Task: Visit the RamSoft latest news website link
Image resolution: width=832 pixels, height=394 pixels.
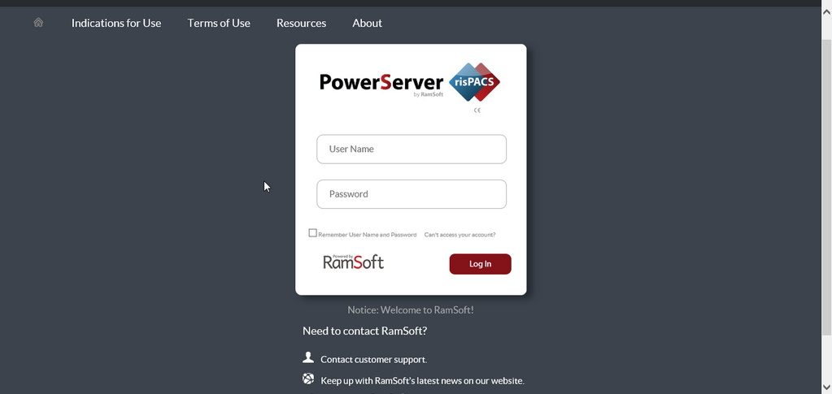Action: (x=422, y=380)
